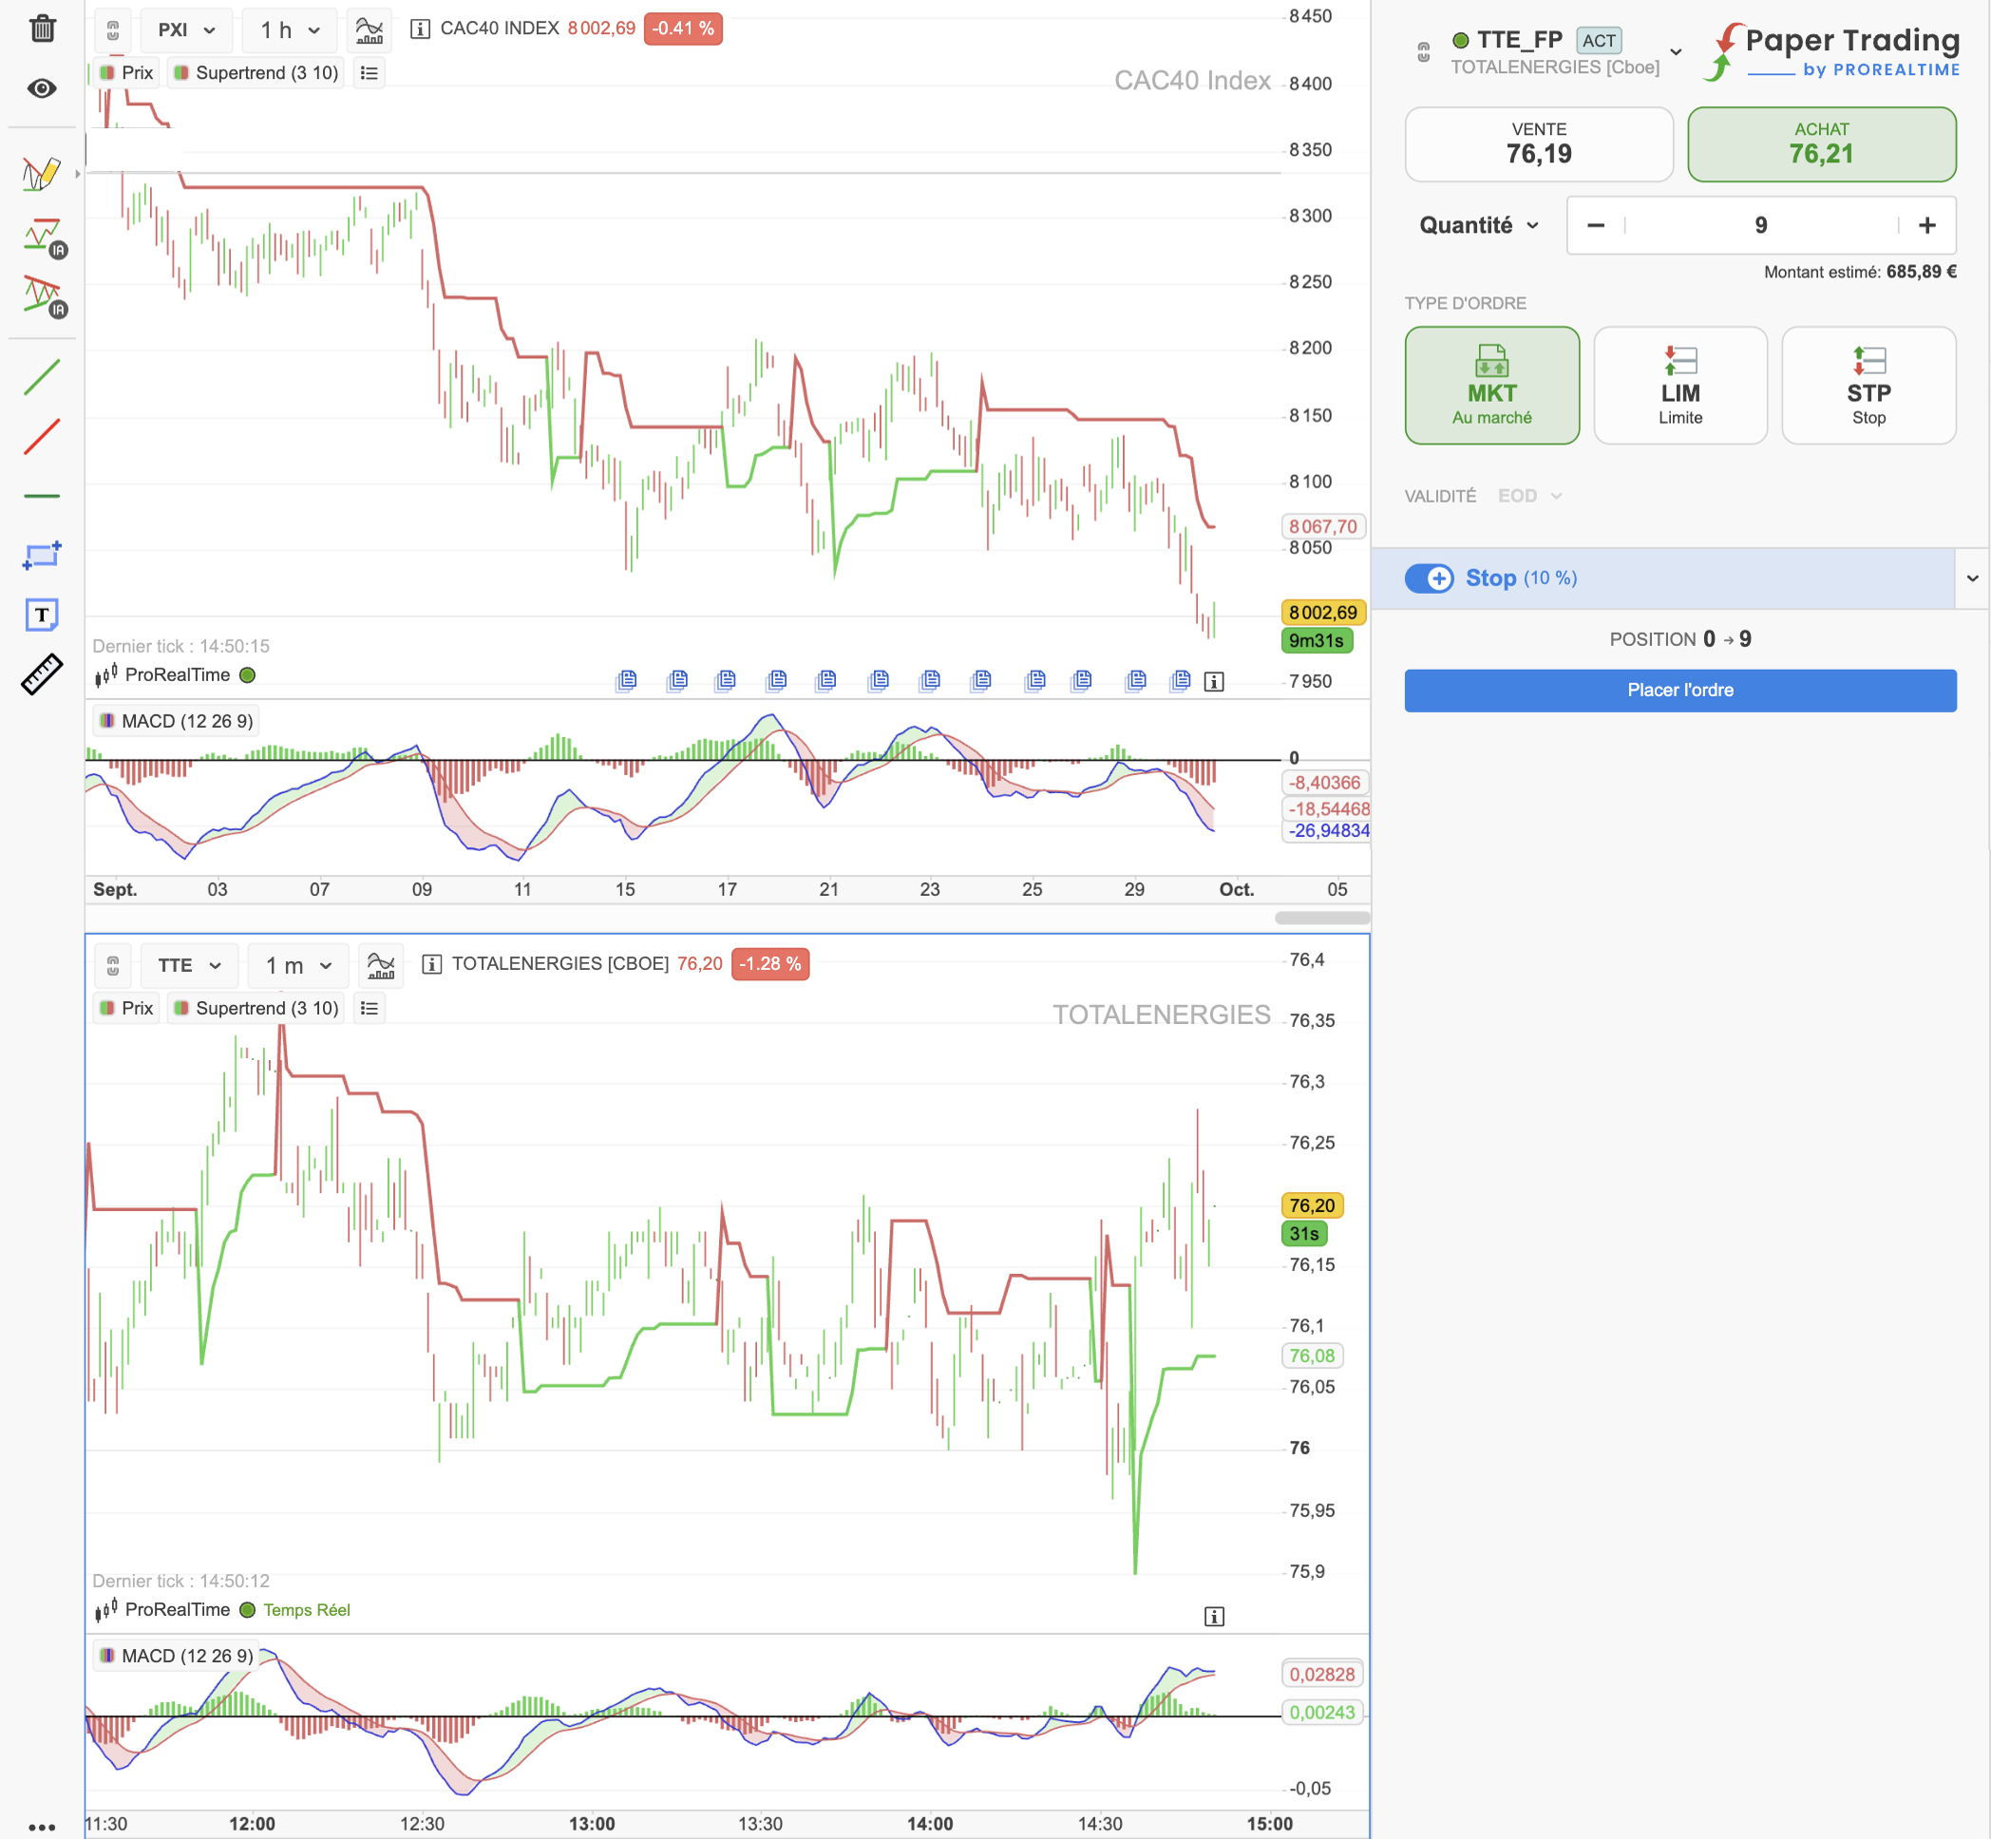The image size is (1991, 1839).
Task: Select the red diagonal line tool
Action: [x=42, y=437]
